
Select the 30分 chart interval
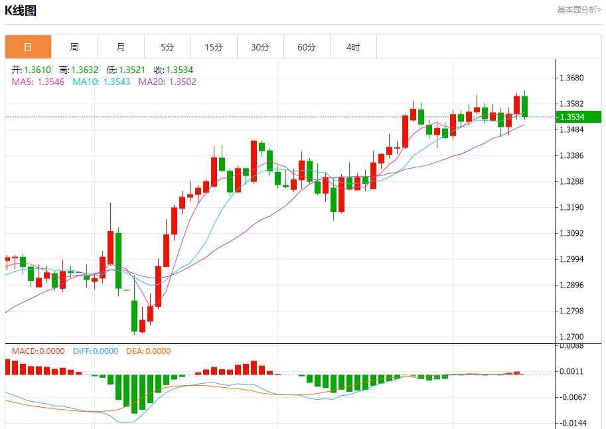[x=260, y=47]
